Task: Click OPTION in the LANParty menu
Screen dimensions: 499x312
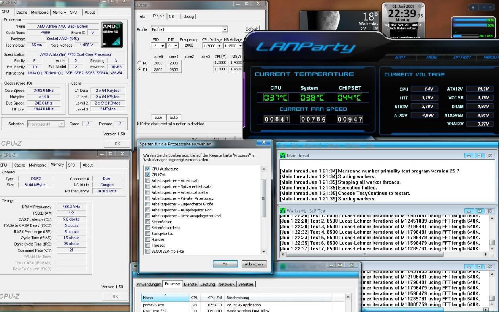Action: point(462,58)
